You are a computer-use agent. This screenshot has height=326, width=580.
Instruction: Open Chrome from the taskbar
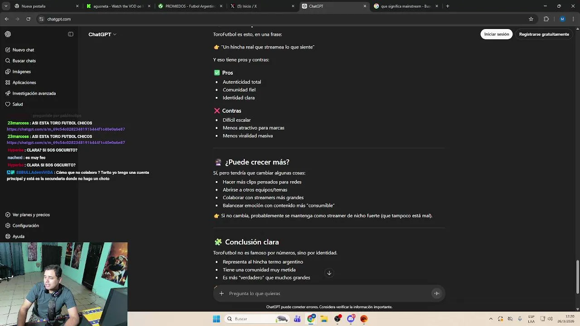click(311, 319)
